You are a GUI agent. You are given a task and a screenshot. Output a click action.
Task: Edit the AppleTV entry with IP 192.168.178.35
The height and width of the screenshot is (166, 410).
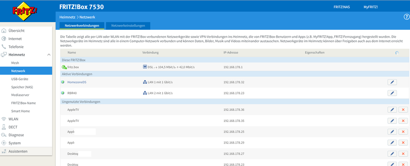tap(392, 121)
